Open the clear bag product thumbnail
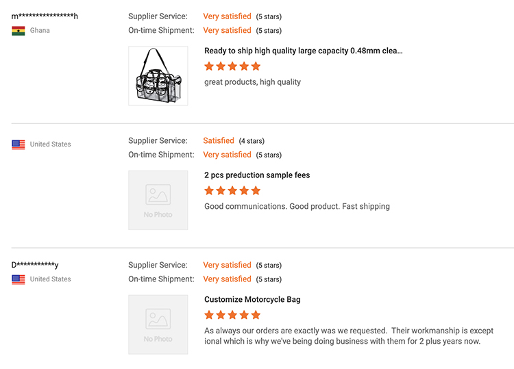The image size is (514, 369). (158, 75)
